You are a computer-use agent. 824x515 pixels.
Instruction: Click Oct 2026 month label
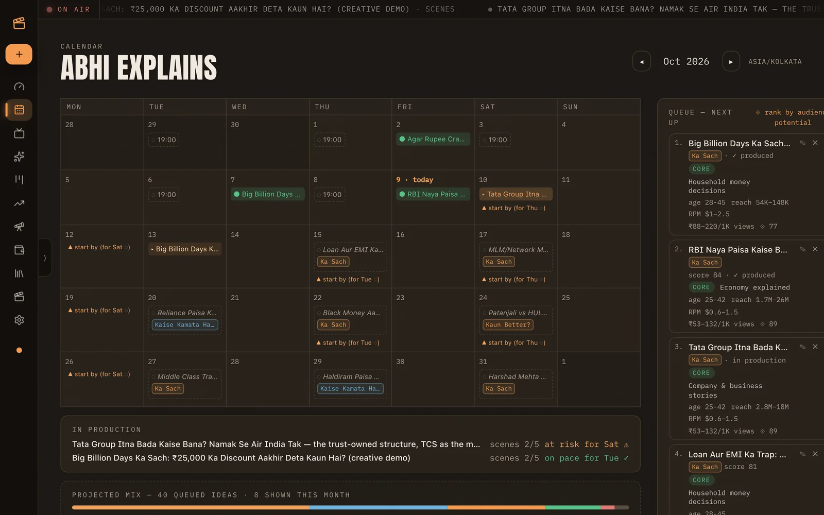(686, 61)
